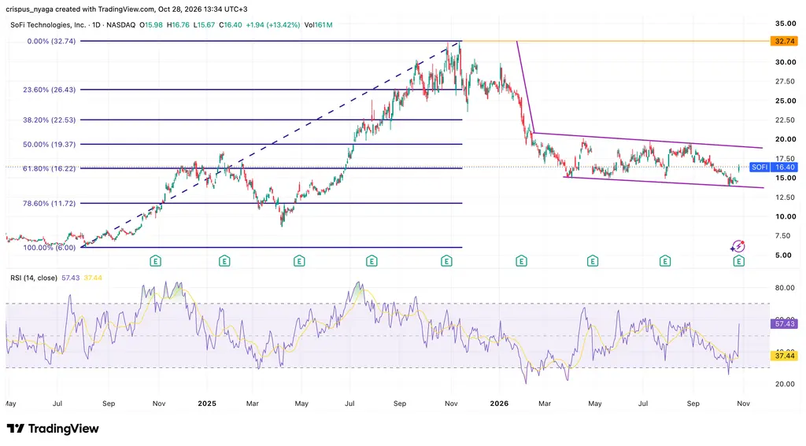Click the "12.50" price axis label
Screen dimensions: 806x446
coord(786,197)
